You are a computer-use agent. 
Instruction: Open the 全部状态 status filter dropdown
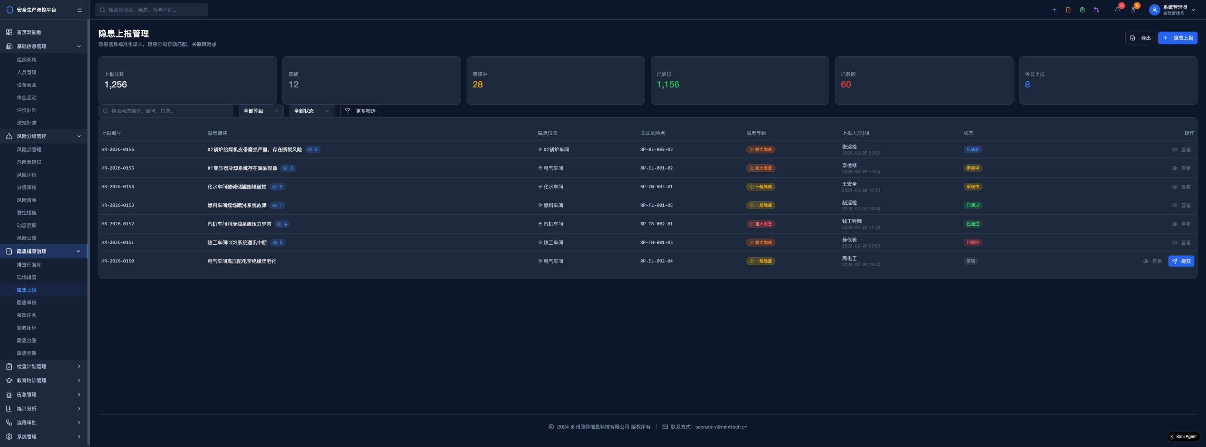coord(312,111)
